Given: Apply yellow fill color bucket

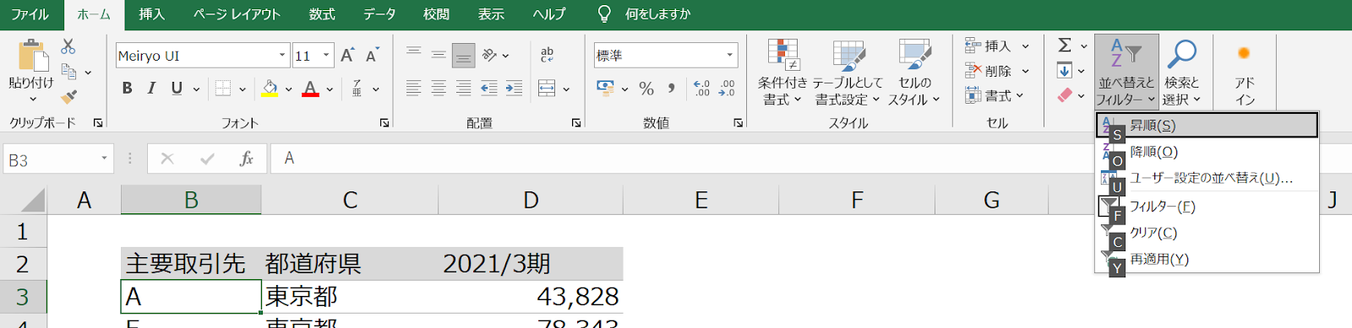Looking at the screenshot, I should pos(270,89).
